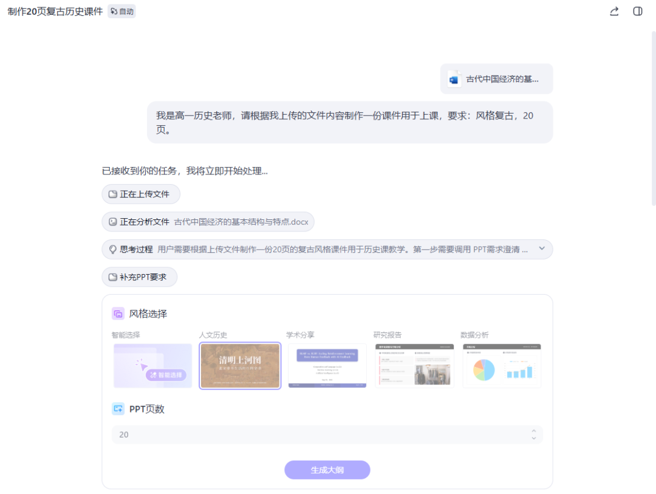
Task: Click the 生成大纲 button
Action: pyautogui.click(x=327, y=470)
